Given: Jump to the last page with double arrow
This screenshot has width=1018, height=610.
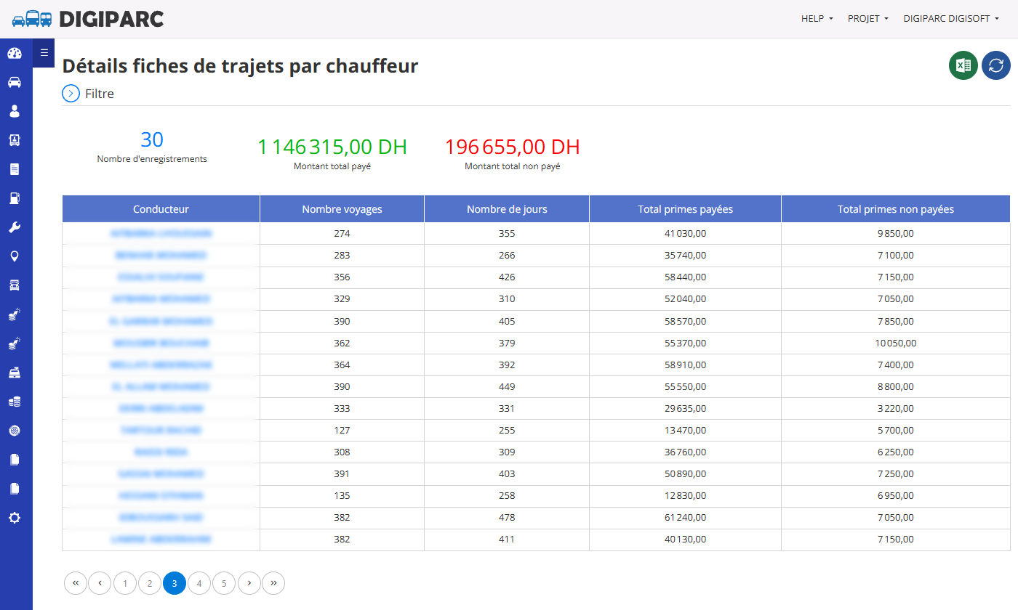Looking at the screenshot, I should (x=273, y=583).
